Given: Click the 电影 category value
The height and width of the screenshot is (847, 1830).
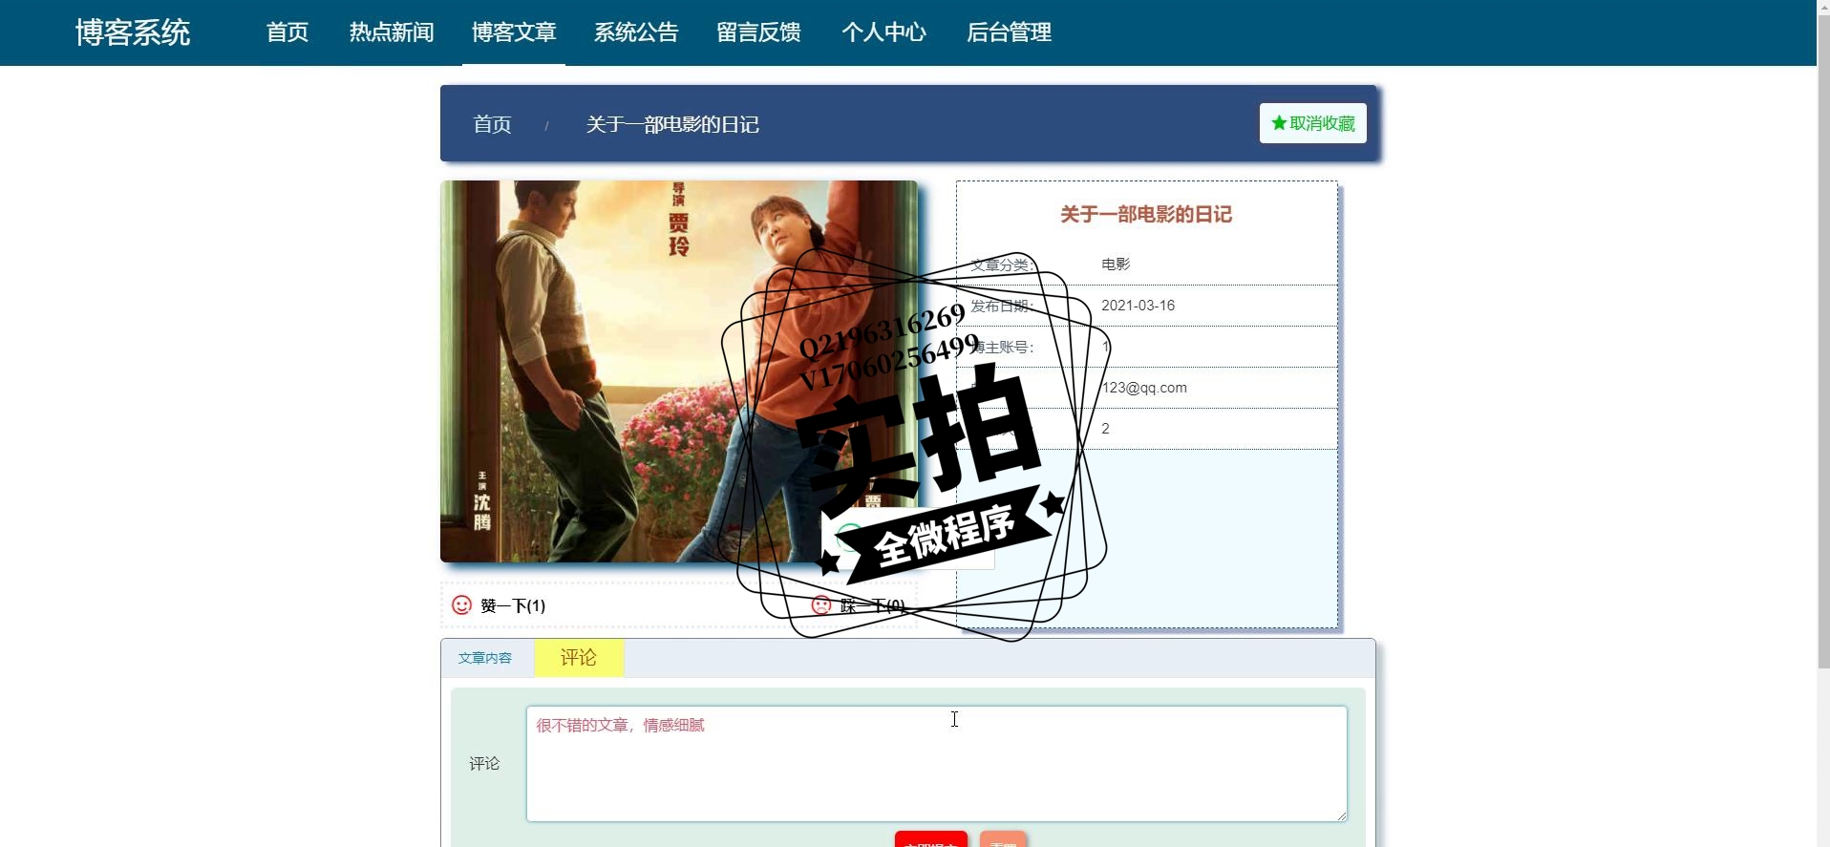Looking at the screenshot, I should pyautogui.click(x=1116, y=265).
